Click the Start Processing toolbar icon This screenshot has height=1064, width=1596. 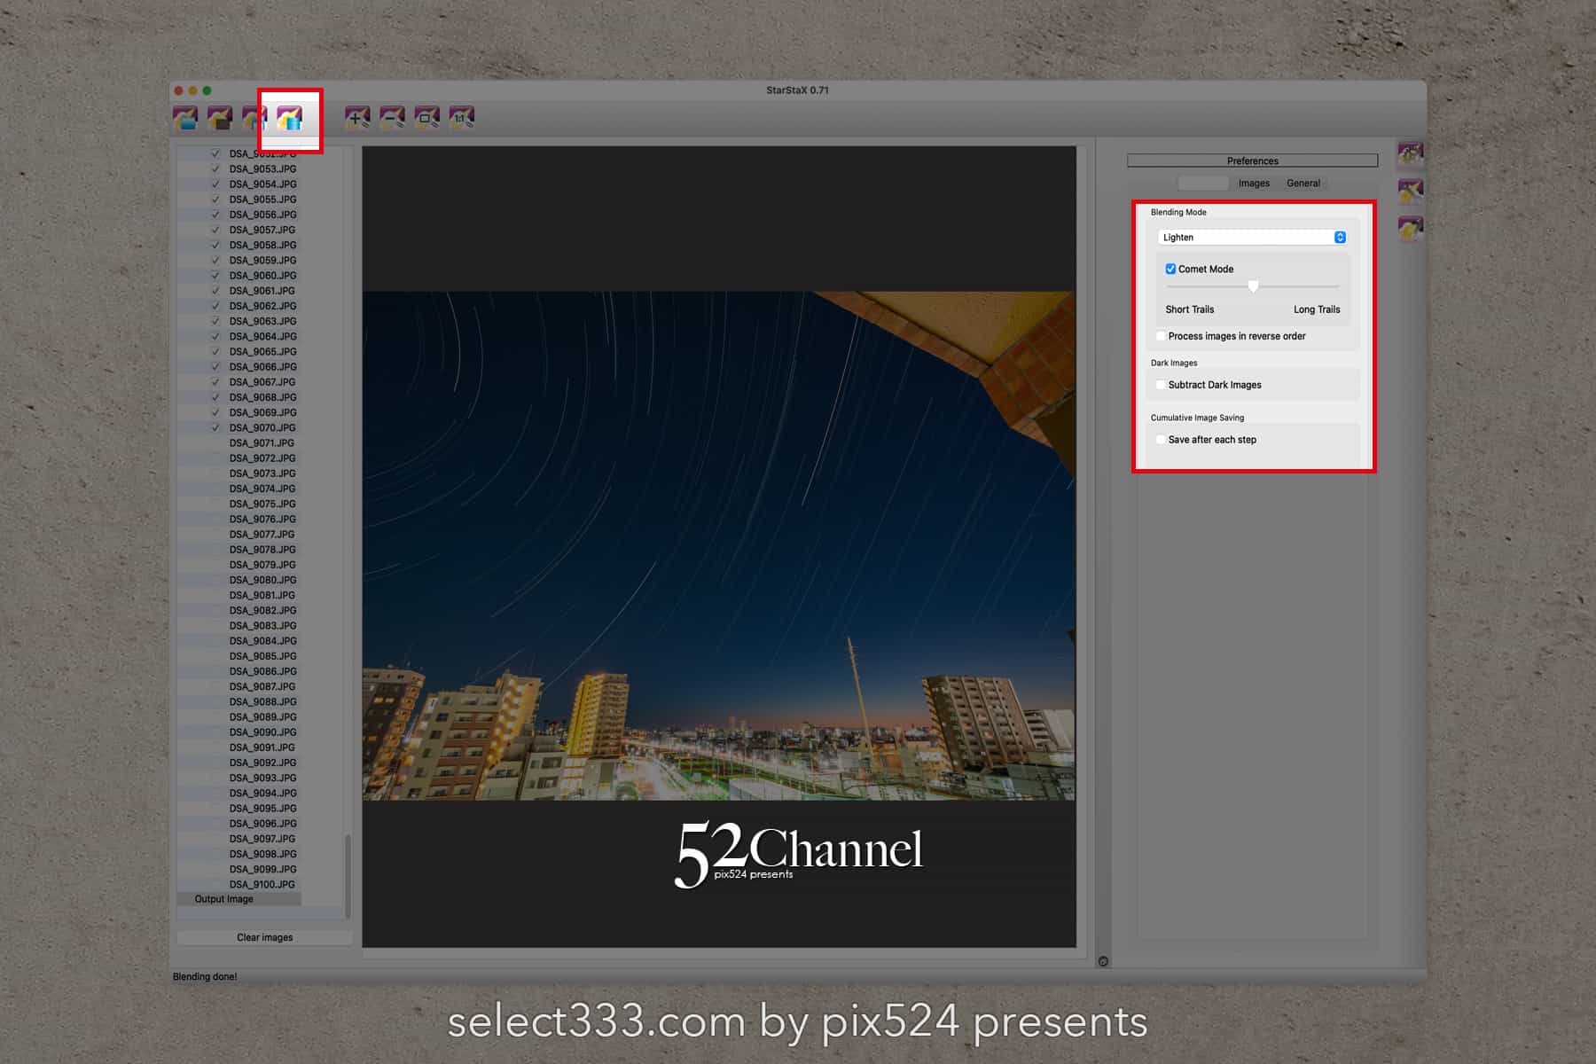(x=290, y=118)
